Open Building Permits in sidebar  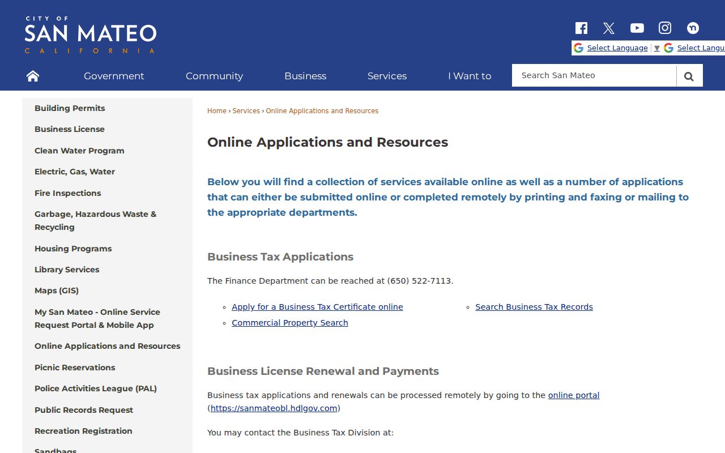point(70,108)
